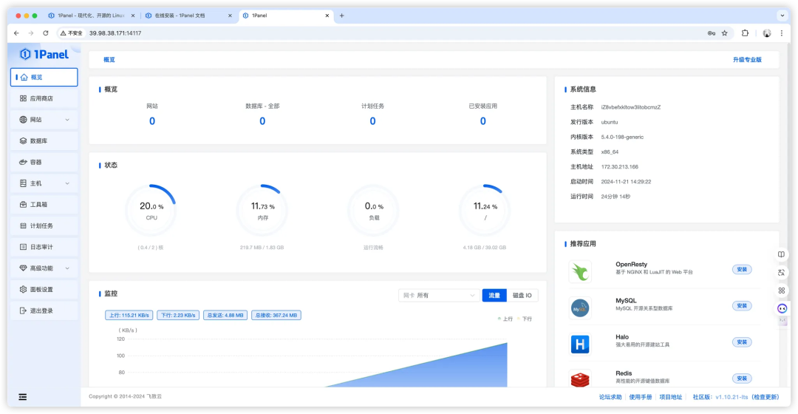Switch to the 在线安装 - 1Panel 文档 tab
The height and width of the screenshot is (414, 798).
(188, 16)
